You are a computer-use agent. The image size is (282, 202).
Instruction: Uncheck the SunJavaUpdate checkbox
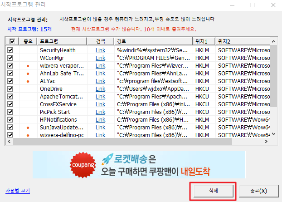[10, 127]
